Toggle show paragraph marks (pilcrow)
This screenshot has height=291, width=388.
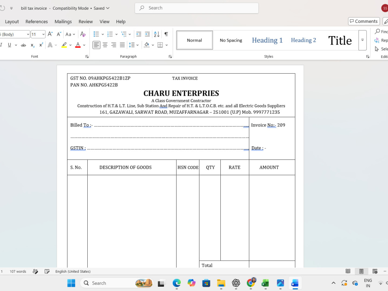click(166, 34)
